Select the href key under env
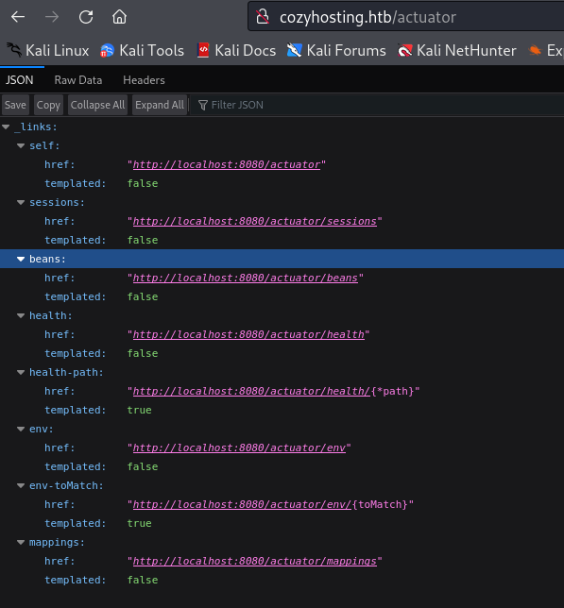Viewport: 564px width, 608px height. point(60,448)
